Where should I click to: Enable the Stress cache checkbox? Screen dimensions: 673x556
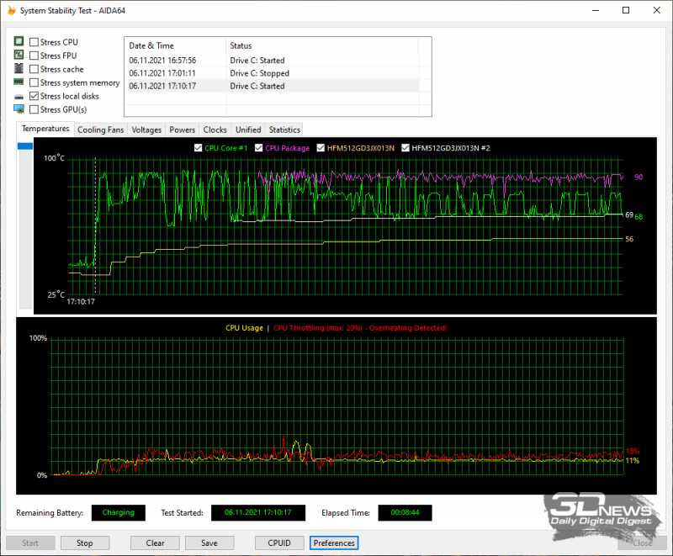point(34,69)
